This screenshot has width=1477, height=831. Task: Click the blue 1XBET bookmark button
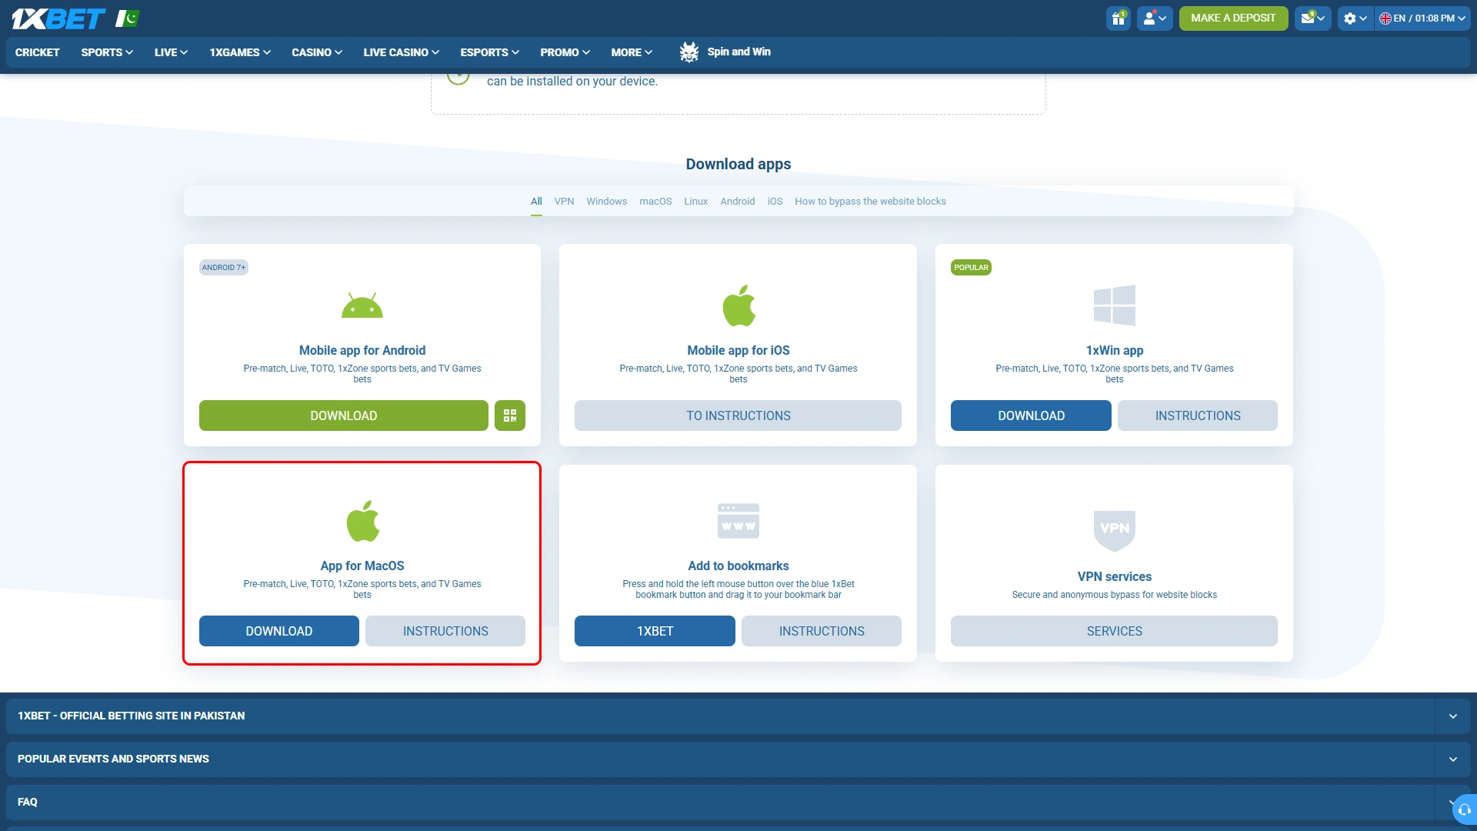pyautogui.click(x=655, y=631)
